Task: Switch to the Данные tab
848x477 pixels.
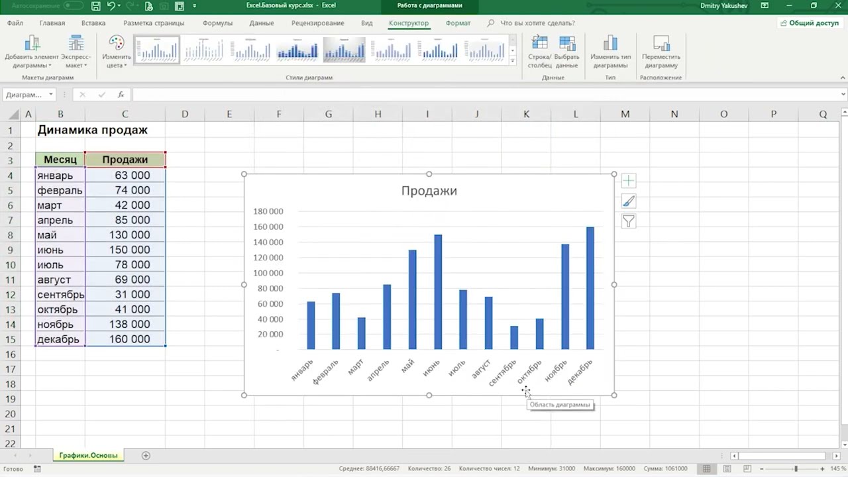Action: [262, 23]
